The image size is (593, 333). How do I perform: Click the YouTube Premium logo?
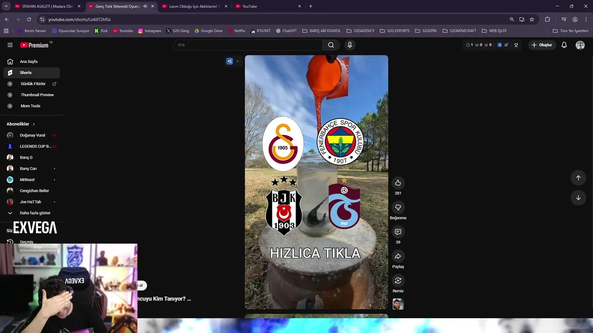tap(36, 45)
